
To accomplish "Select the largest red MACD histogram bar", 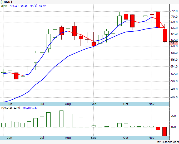I will pyautogui.click(x=165, y=132).
